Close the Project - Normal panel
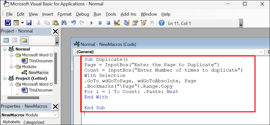 point(55,31)
